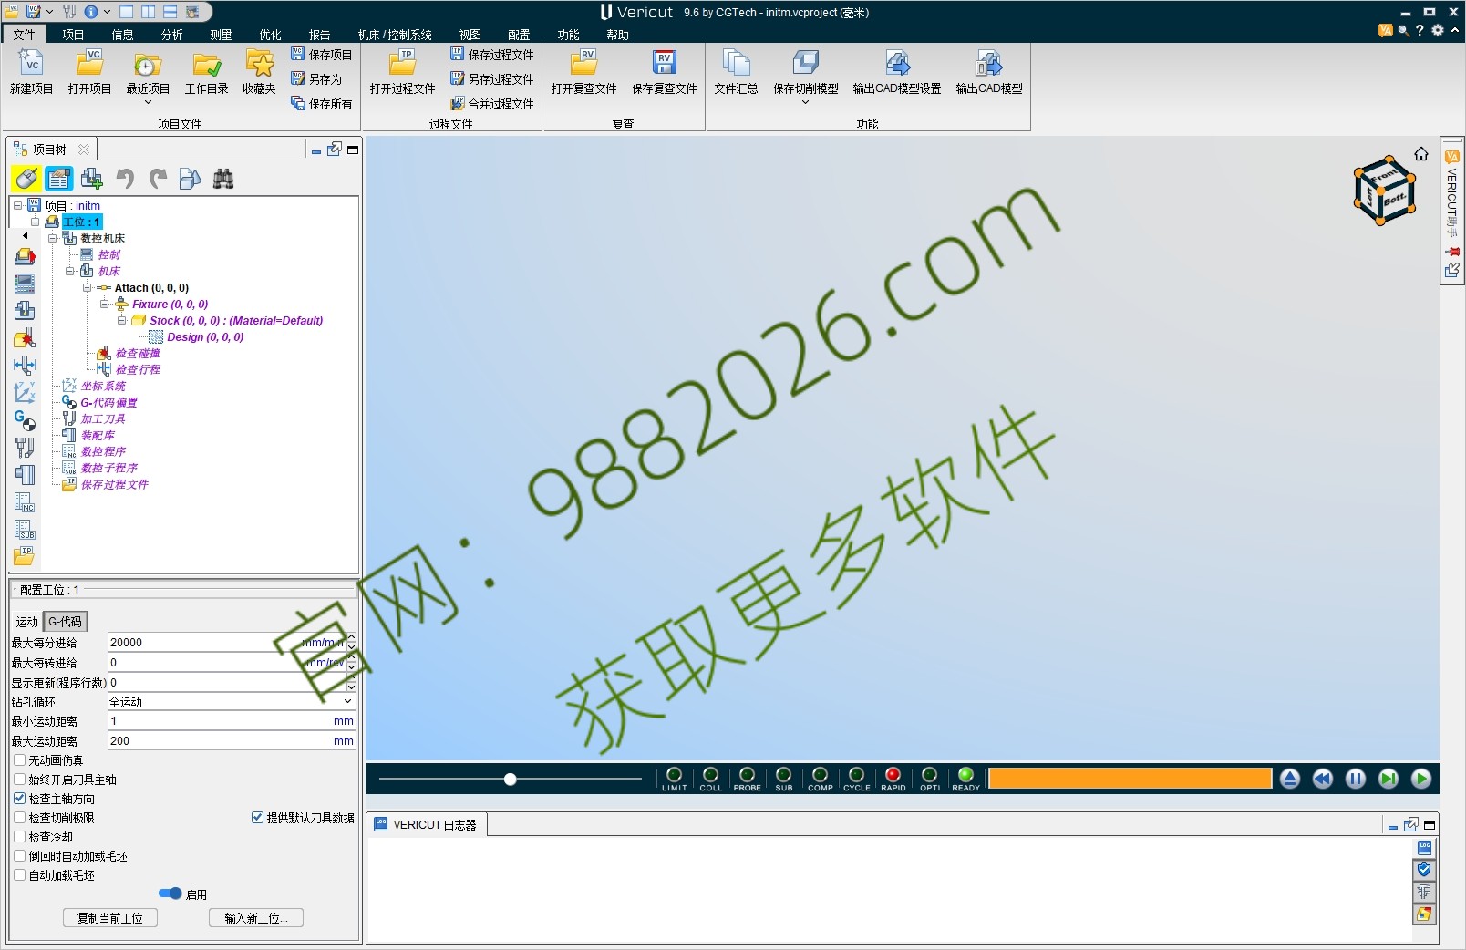Image resolution: width=1466 pixels, height=950 pixels.
Task: Open the 文件 ribbon tab
Action: [25, 35]
